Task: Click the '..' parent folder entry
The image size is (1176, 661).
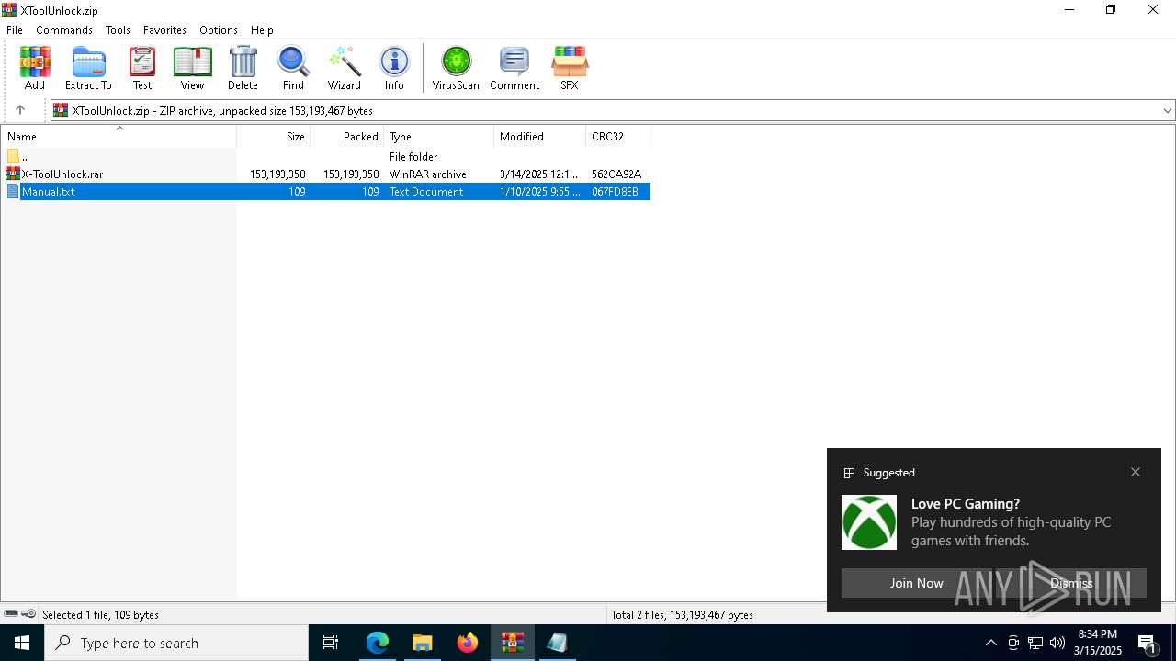Action: coord(25,156)
